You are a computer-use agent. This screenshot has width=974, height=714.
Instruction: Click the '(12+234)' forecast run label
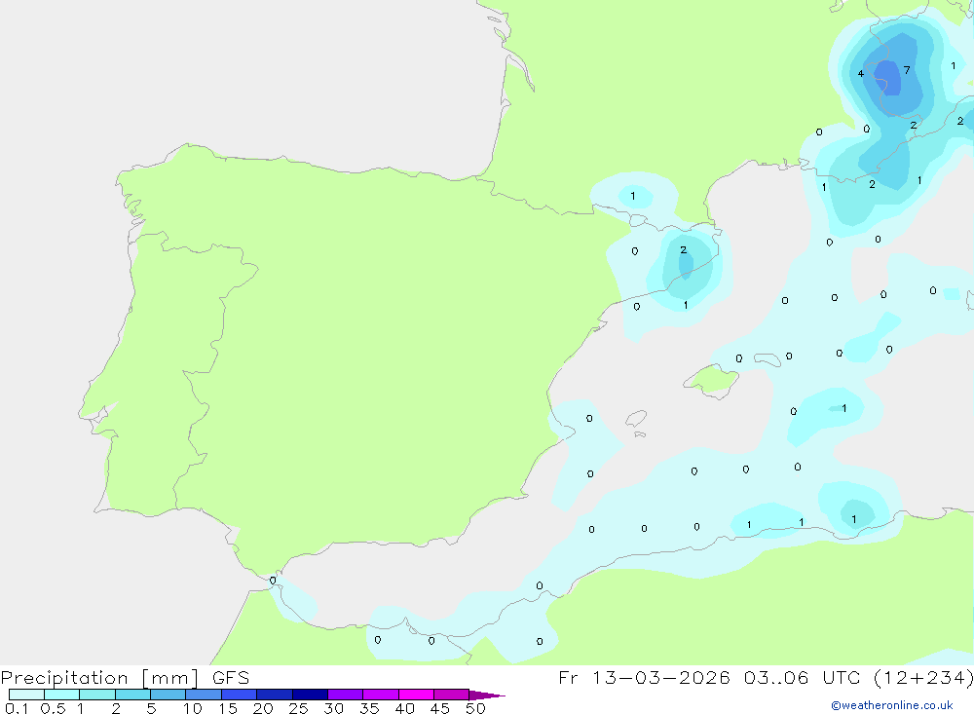pos(923,677)
